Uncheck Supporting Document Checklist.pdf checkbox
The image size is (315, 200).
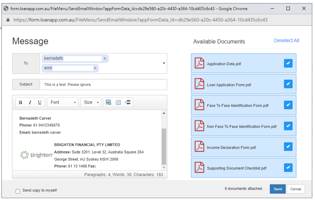click(288, 167)
